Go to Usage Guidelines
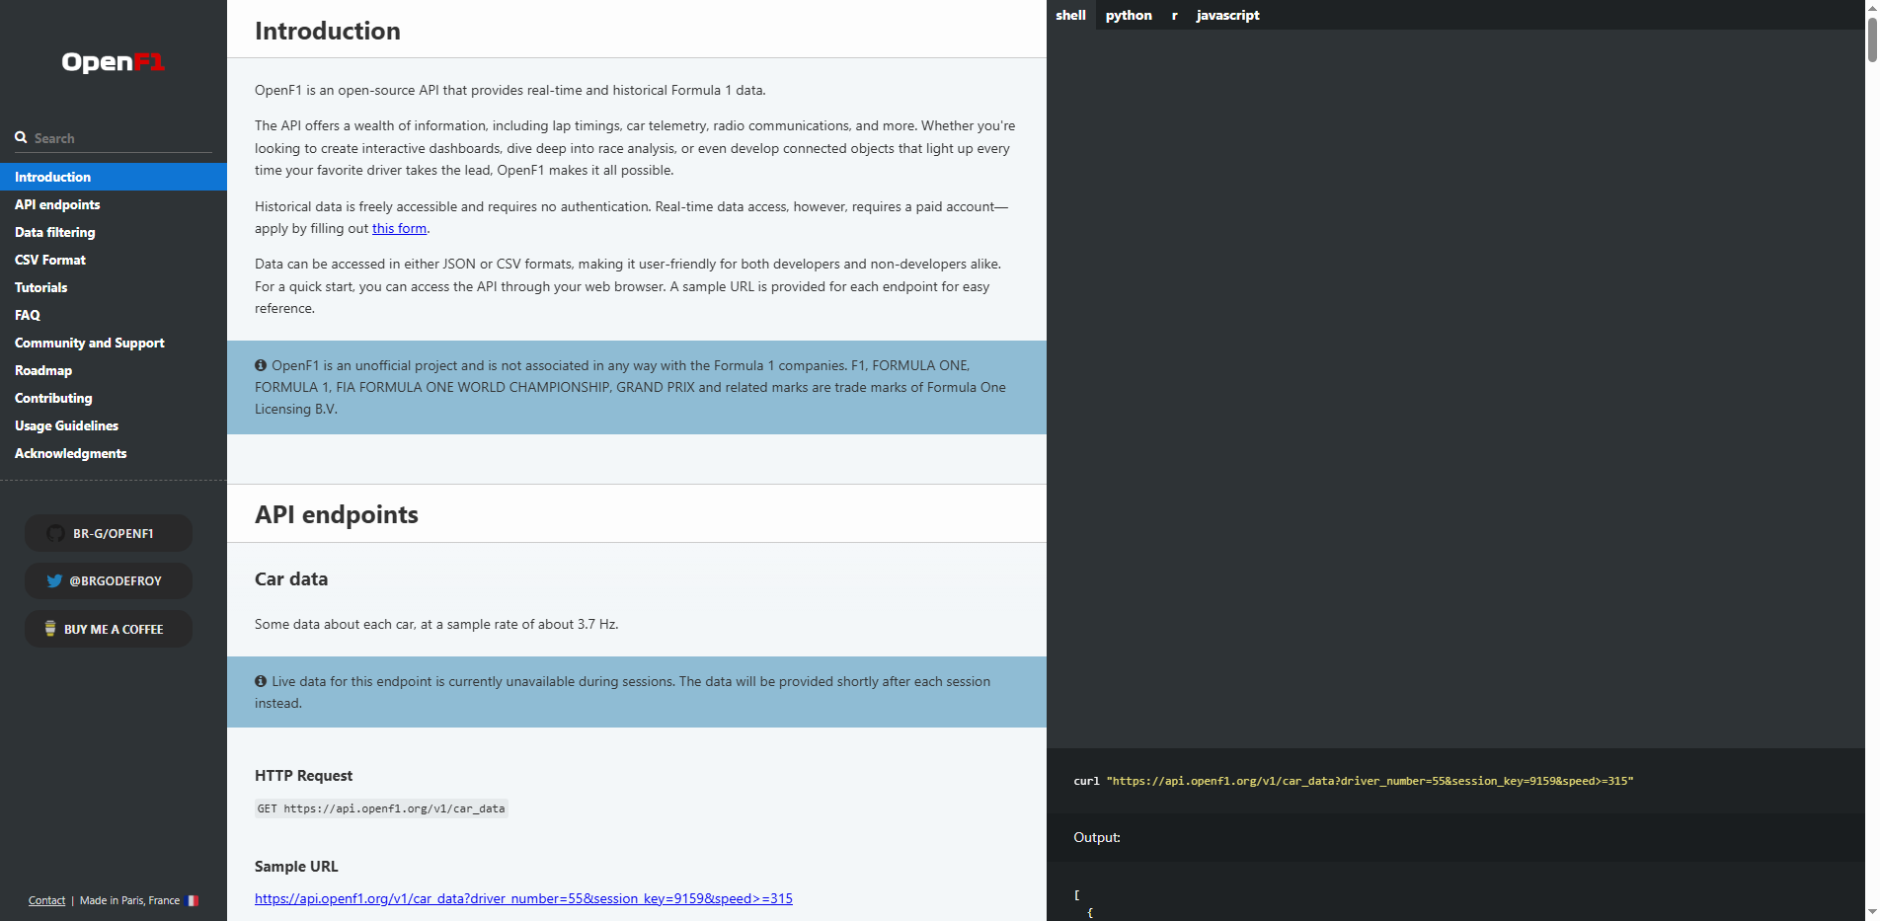Image resolution: width=1880 pixels, height=921 pixels. [114, 425]
